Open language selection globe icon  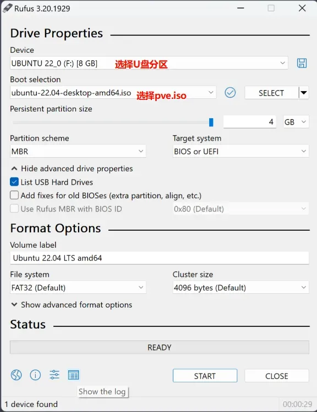pos(17,375)
